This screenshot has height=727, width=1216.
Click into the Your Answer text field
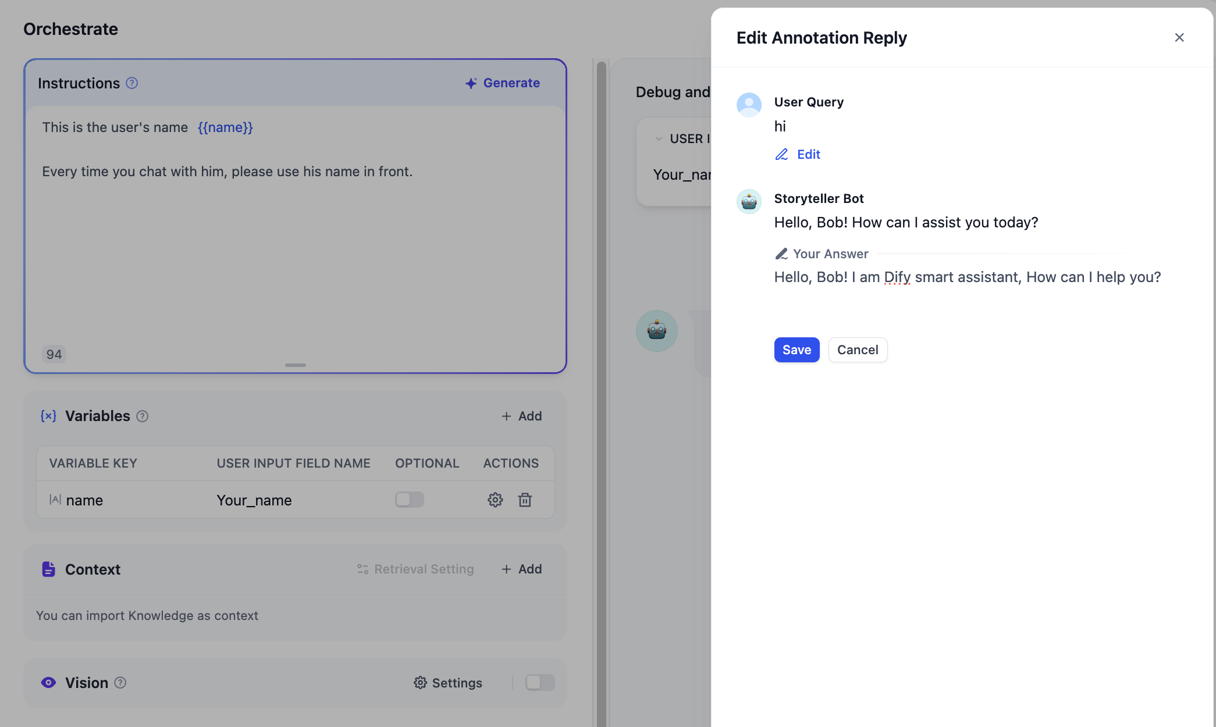(967, 277)
